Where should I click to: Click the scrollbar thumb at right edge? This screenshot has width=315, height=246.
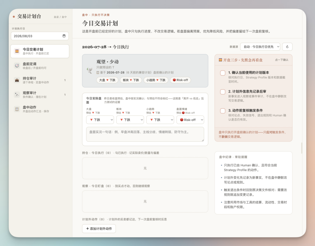(301, 148)
